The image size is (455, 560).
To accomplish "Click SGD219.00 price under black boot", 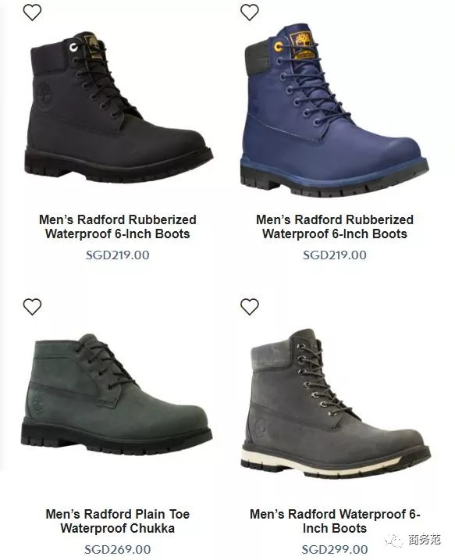I will click(117, 255).
